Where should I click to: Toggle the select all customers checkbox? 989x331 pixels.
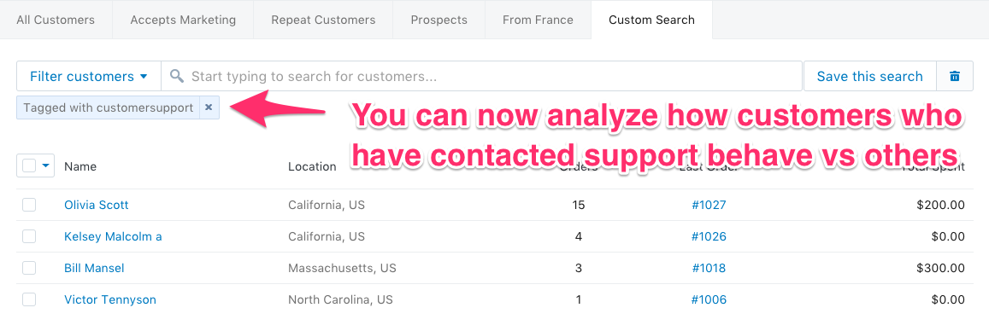(29, 166)
